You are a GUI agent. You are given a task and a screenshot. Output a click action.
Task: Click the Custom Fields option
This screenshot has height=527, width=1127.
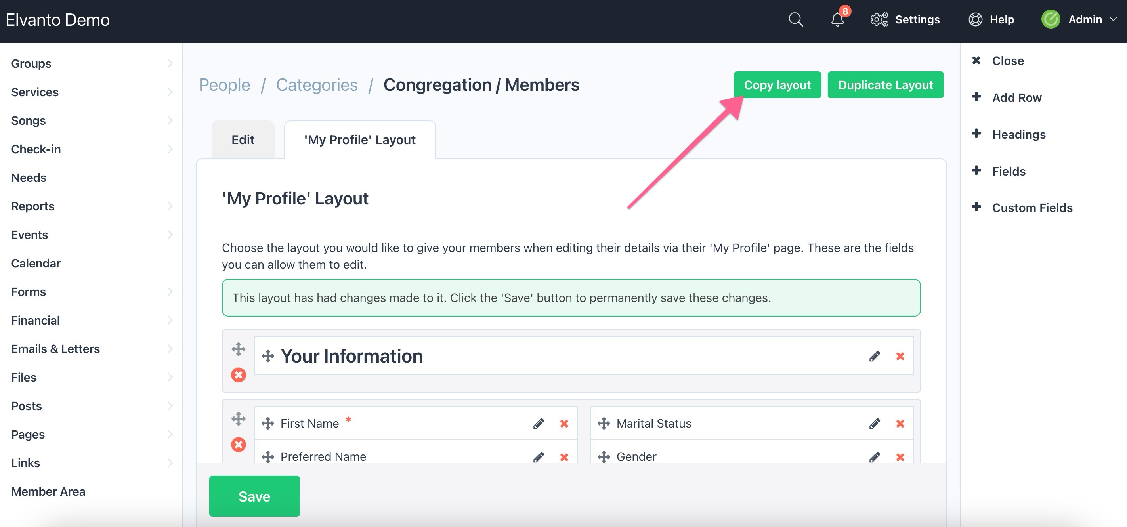pos(1032,208)
